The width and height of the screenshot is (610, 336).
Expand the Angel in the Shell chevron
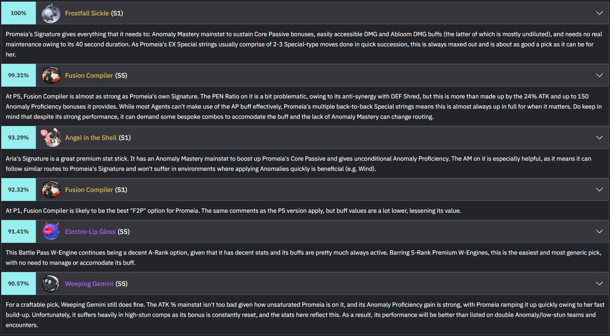coord(599,137)
